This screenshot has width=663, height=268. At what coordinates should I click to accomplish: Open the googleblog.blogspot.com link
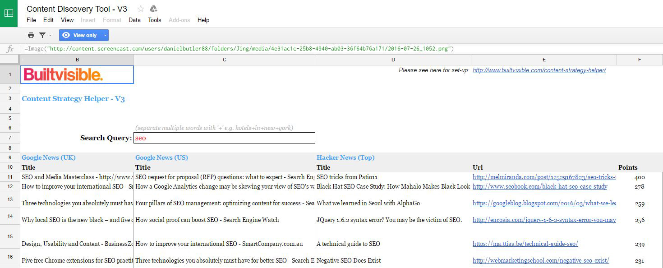(544, 203)
